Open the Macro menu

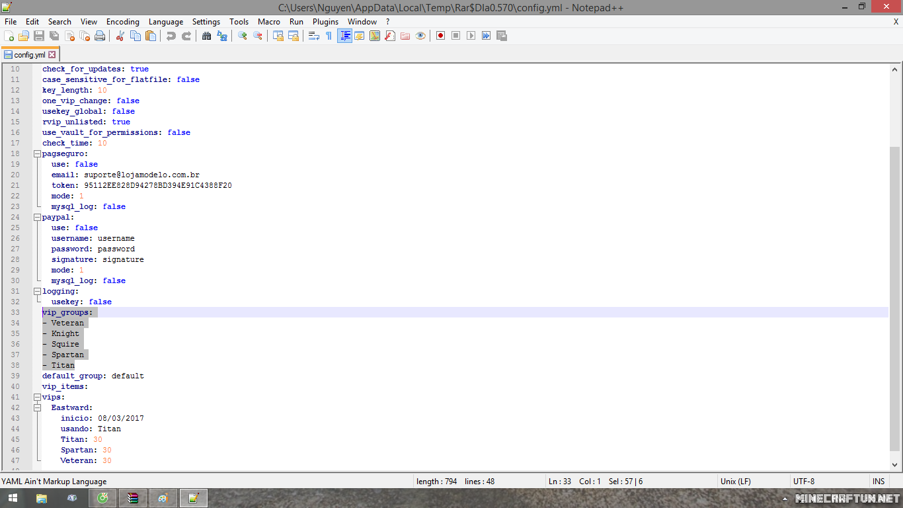coord(269,22)
